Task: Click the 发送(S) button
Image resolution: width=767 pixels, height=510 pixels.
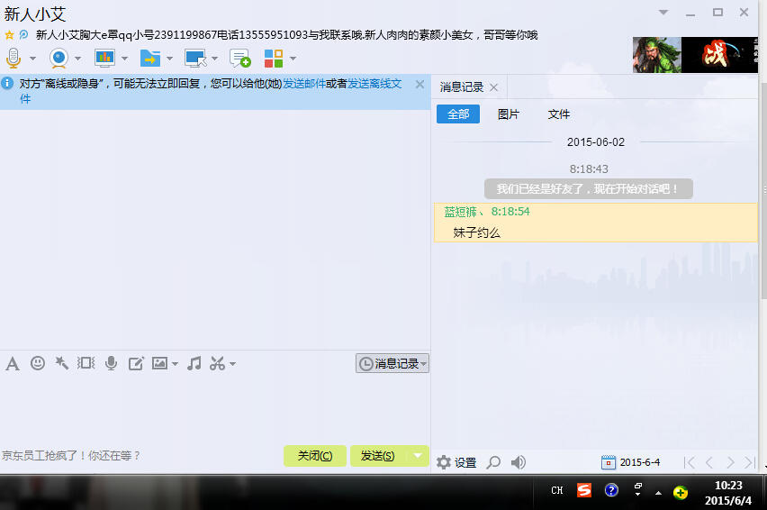Action: [377, 456]
